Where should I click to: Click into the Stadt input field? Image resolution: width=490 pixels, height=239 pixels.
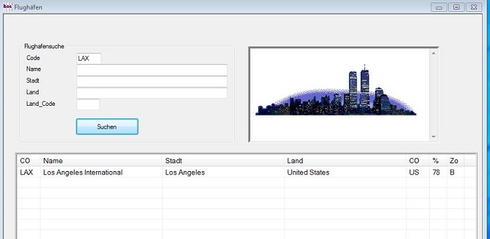click(152, 82)
